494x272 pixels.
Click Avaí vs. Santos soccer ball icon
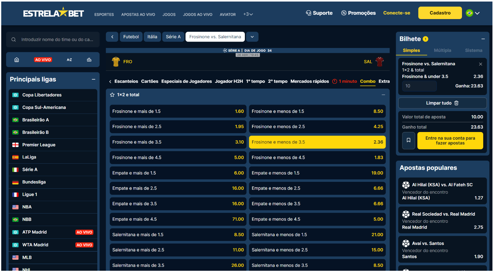[x=406, y=243]
